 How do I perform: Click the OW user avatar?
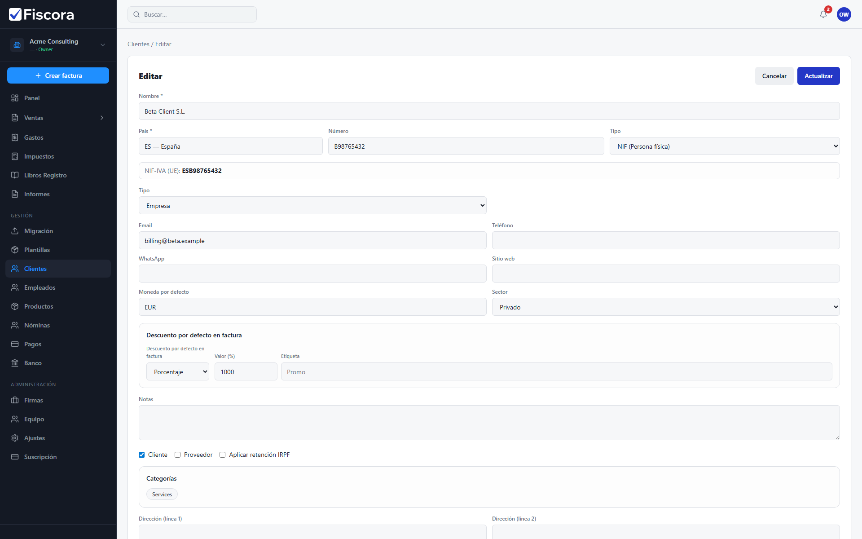coord(844,14)
